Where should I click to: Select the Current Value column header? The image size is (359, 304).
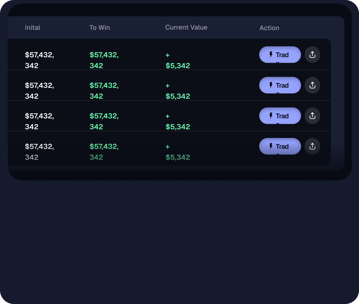186,27
